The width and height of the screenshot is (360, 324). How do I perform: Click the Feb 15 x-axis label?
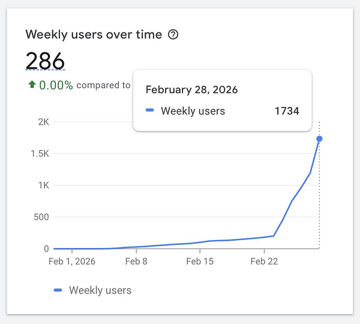[200, 261]
